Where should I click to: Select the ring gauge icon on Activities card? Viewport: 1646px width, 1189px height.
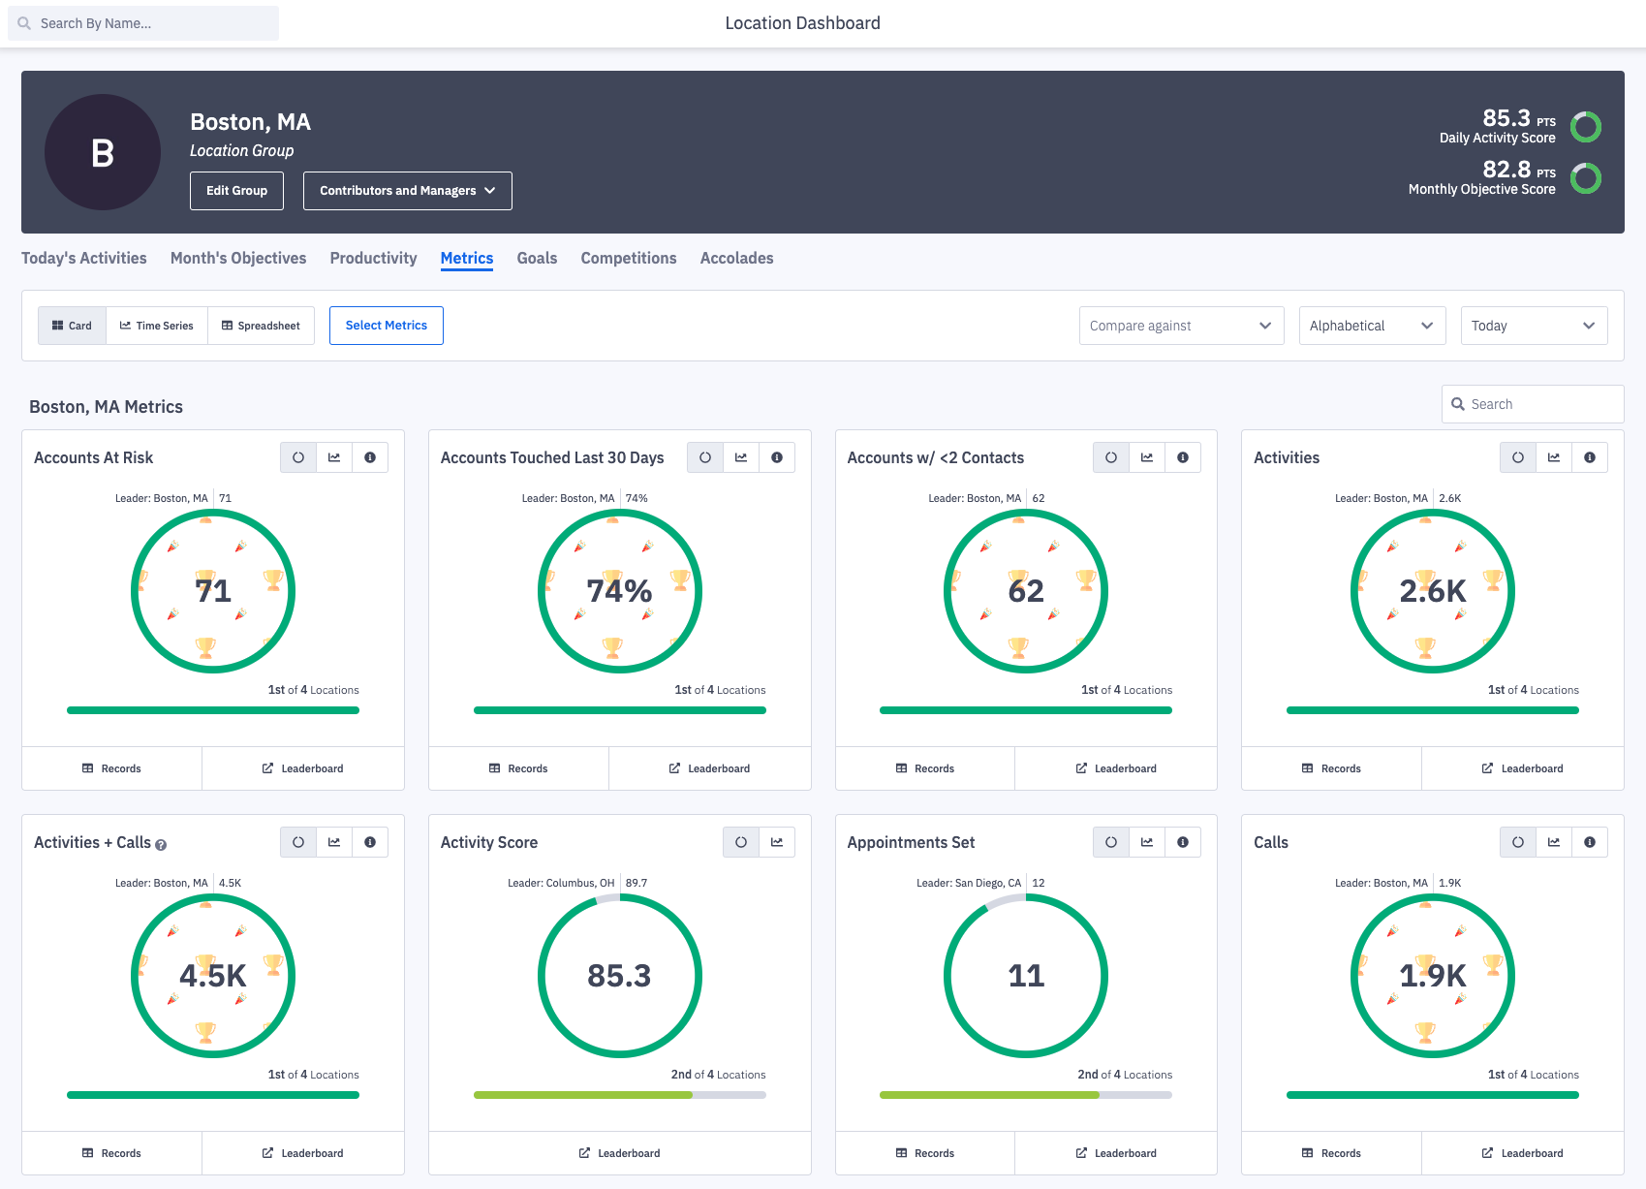coord(1517,457)
